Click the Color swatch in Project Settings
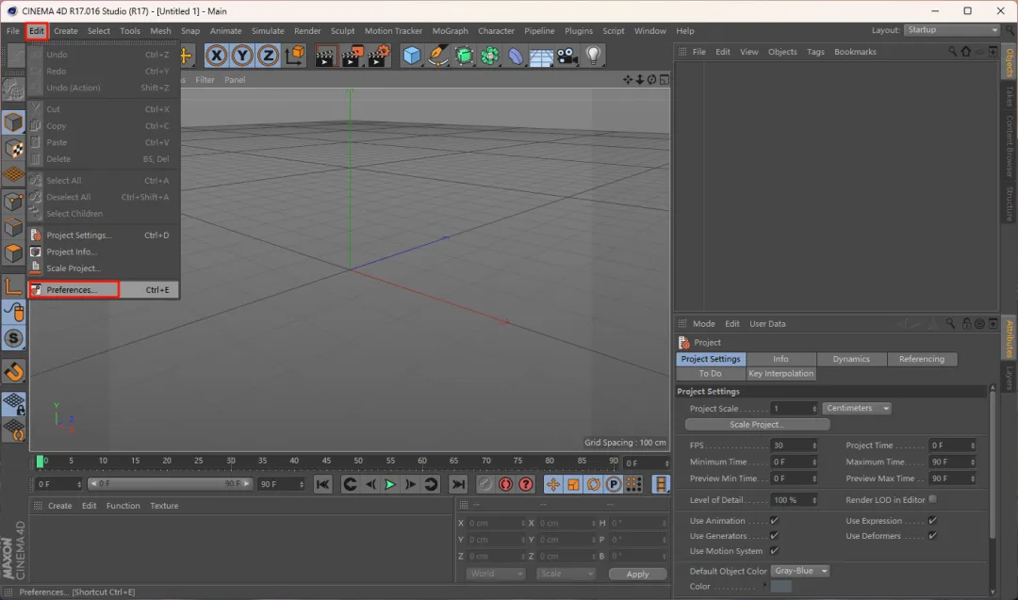1018x600 pixels. point(780,587)
